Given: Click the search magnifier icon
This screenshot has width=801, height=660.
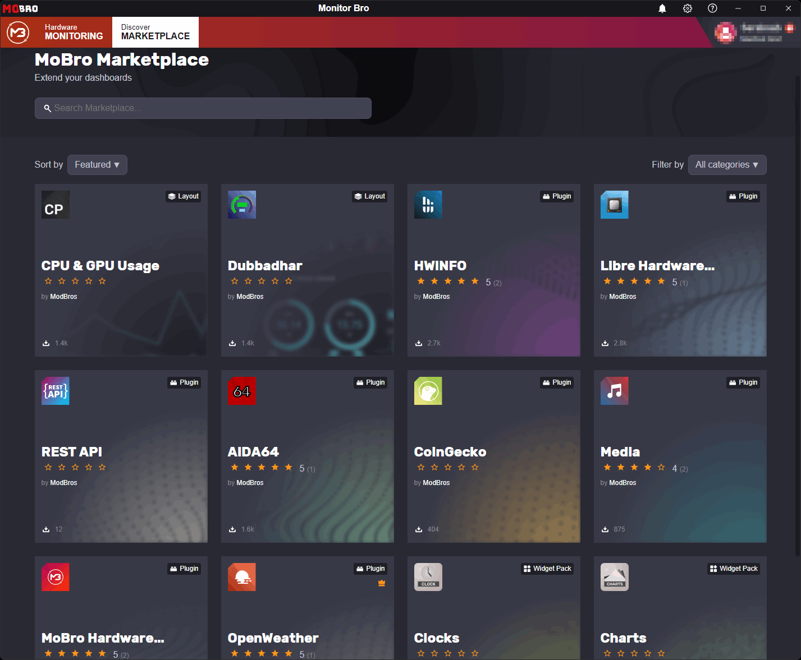Looking at the screenshot, I should point(48,108).
